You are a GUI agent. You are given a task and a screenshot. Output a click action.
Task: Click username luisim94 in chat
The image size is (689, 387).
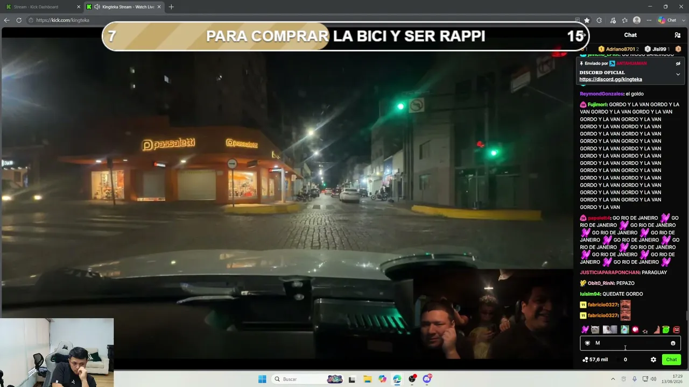pos(590,294)
